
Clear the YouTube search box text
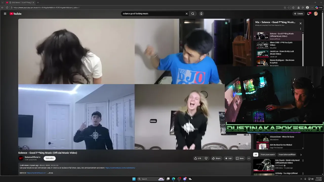point(187,14)
